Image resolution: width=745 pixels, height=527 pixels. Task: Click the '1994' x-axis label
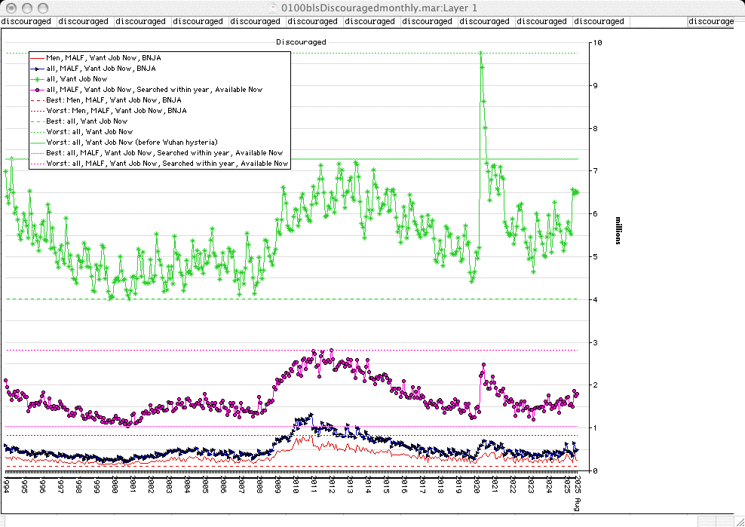pos(6,483)
